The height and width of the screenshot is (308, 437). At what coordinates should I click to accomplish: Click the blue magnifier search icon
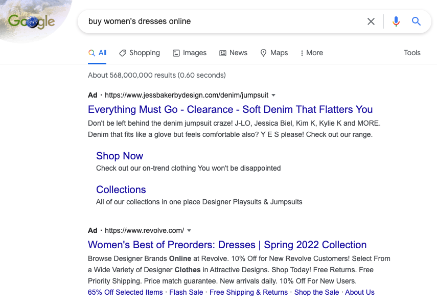(416, 21)
